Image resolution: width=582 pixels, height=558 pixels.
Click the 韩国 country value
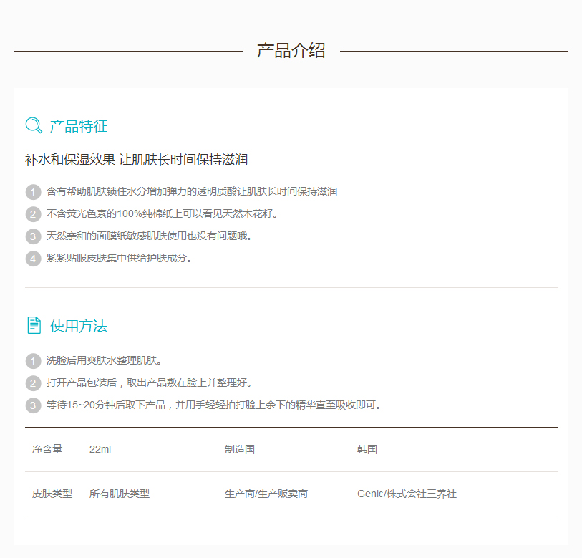coord(367,449)
